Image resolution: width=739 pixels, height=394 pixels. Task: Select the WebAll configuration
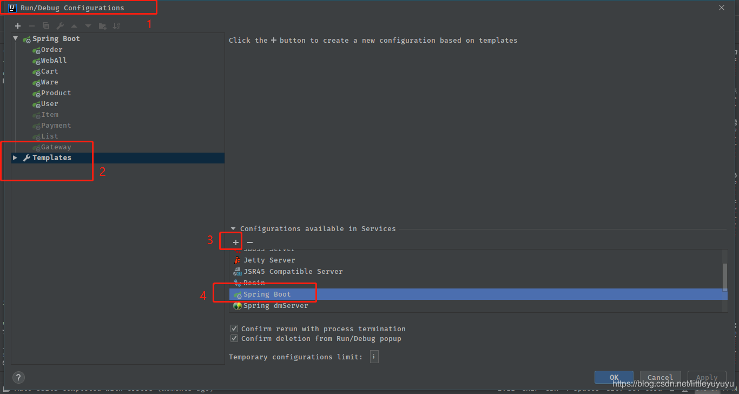click(x=54, y=61)
